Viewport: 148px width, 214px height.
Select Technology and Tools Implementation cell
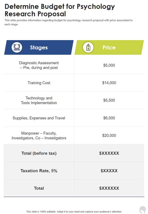39,100
